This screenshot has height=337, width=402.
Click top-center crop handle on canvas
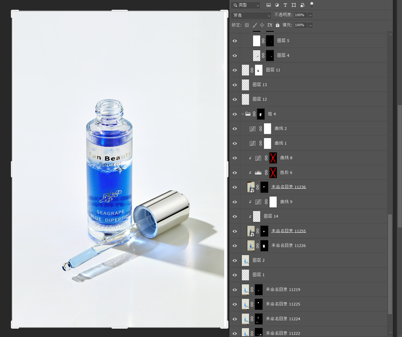(x=119, y=11)
